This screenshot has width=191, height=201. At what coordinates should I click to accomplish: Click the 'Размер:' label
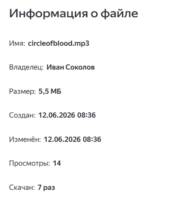[22, 92]
